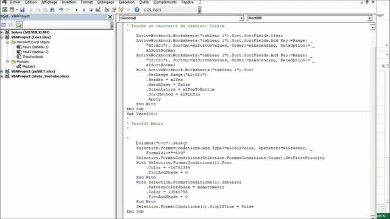
Task: Click the '.SortMethod = xlPinYin' line
Action: point(173,94)
